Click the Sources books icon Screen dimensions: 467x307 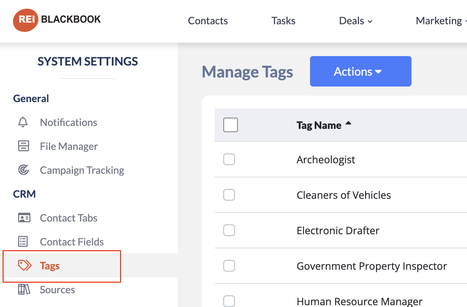24,290
